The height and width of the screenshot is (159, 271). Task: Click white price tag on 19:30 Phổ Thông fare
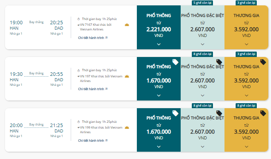click(x=175, y=62)
